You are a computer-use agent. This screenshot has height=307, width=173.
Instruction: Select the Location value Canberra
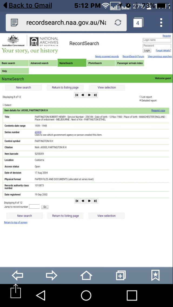39,160
